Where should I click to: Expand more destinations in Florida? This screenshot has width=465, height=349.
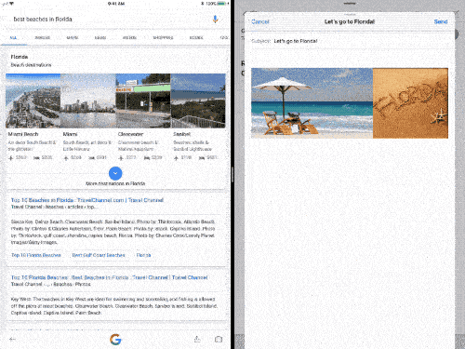(x=115, y=173)
